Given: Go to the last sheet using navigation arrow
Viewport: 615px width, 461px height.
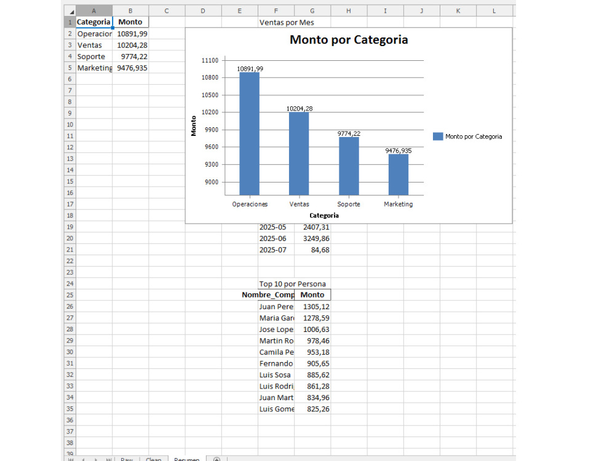Looking at the screenshot, I should click(x=109, y=459).
